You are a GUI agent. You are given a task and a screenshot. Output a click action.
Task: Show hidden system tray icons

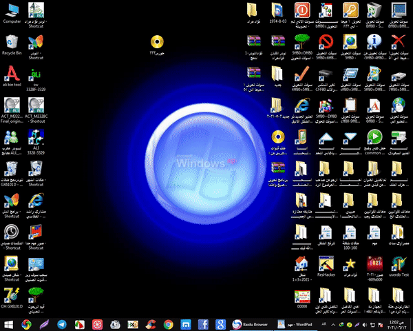[x=333, y=324]
